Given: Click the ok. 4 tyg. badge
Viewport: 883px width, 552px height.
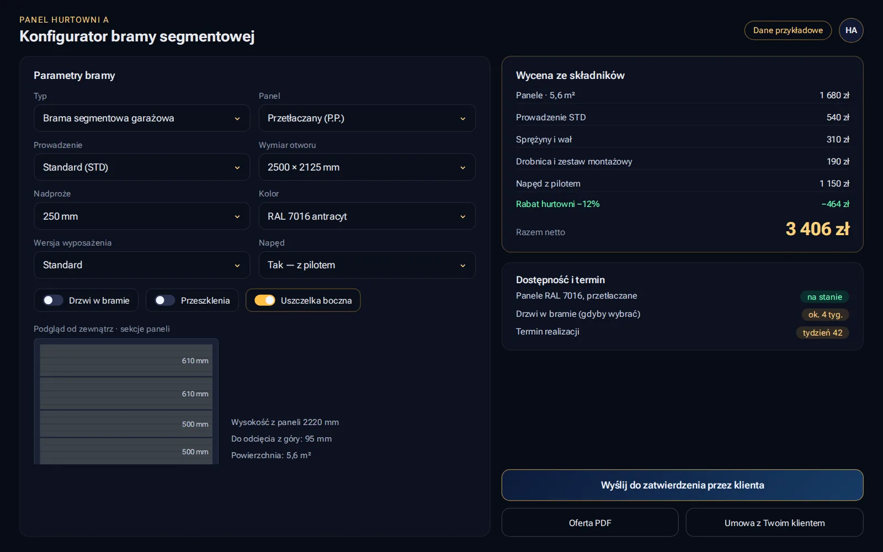Looking at the screenshot, I should tap(825, 315).
